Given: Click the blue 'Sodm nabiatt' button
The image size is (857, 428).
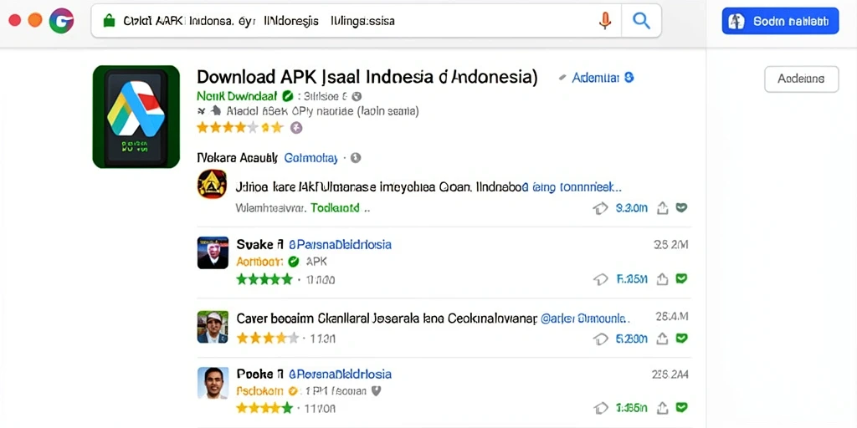Looking at the screenshot, I should [x=780, y=21].
